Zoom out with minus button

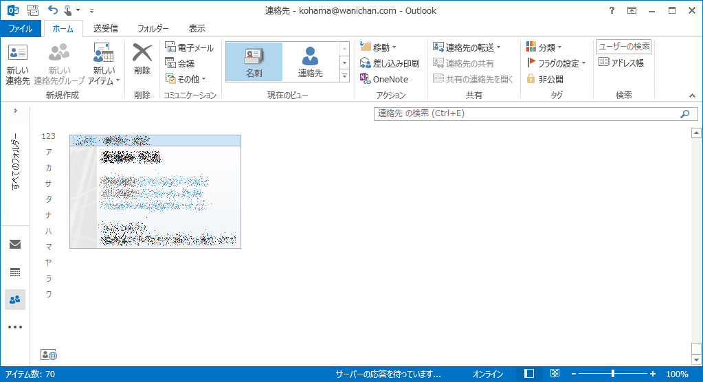(x=573, y=374)
